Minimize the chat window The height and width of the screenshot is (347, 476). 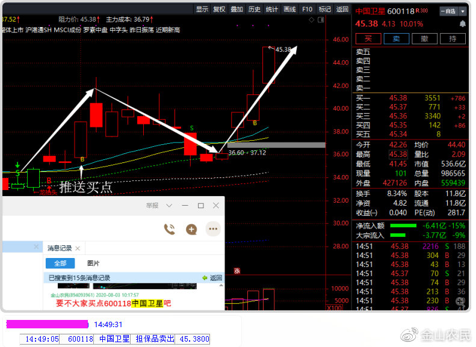(x=185, y=206)
